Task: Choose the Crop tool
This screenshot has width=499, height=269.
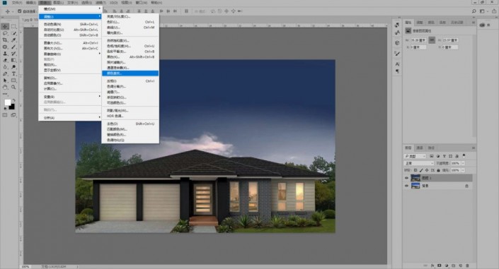Action: 5,40
